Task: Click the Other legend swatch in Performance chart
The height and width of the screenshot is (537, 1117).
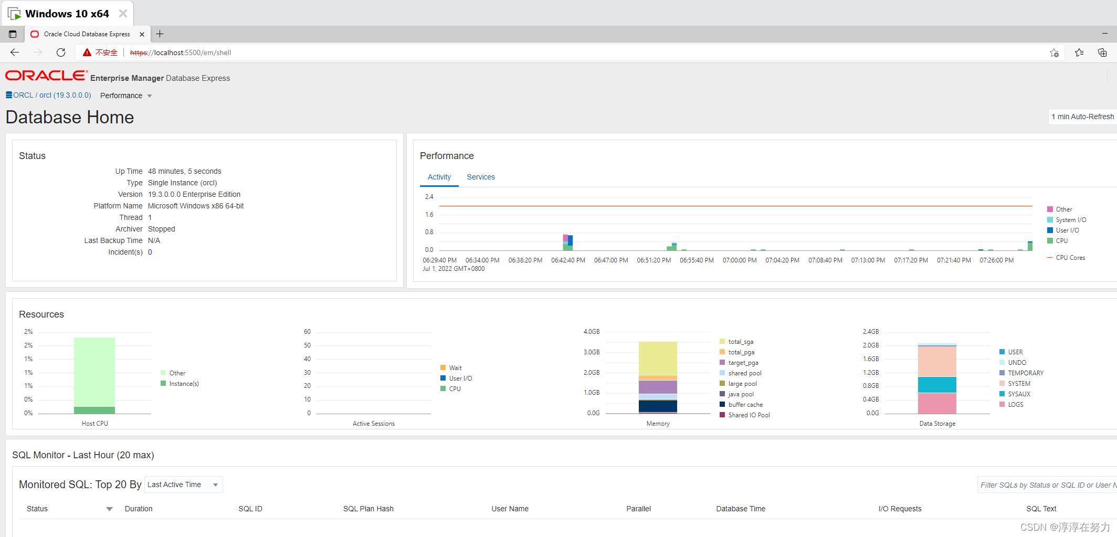Action: pyautogui.click(x=1050, y=209)
